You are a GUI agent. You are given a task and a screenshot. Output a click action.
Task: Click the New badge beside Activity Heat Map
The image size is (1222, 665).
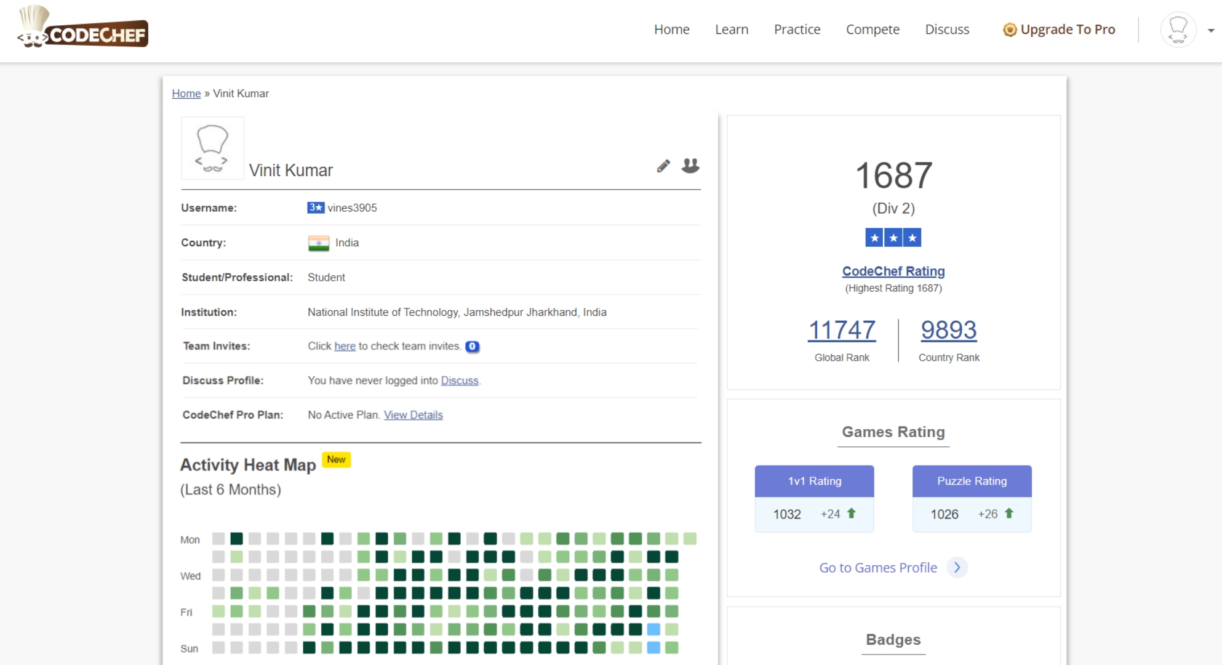pos(336,460)
